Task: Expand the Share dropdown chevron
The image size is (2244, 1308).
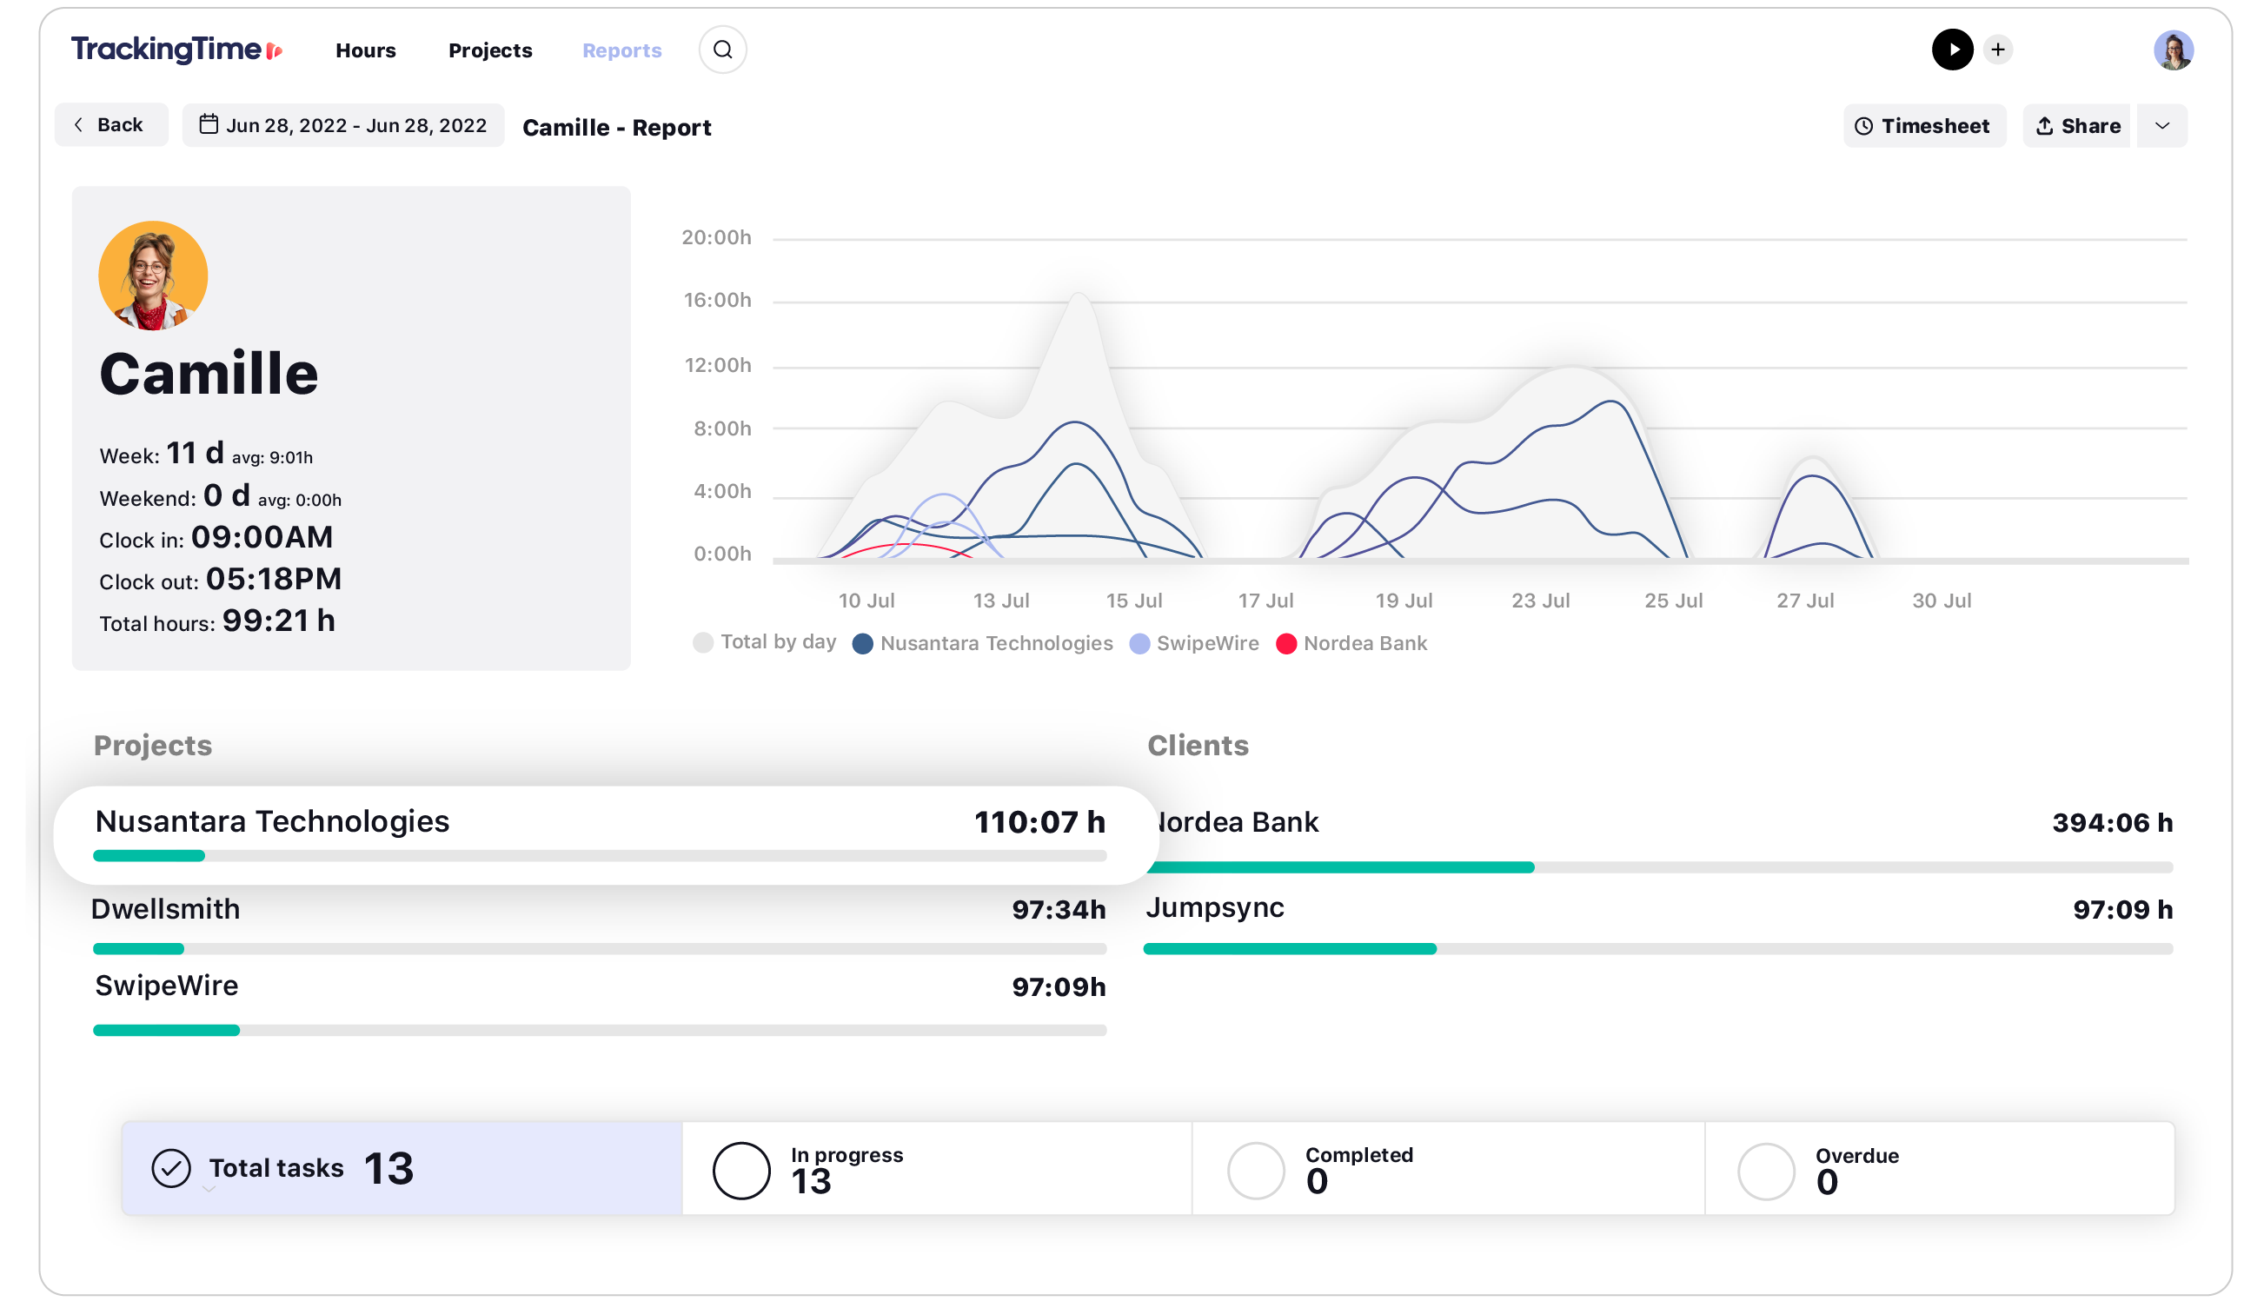Action: pyautogui.click(x=2169, y=126)
